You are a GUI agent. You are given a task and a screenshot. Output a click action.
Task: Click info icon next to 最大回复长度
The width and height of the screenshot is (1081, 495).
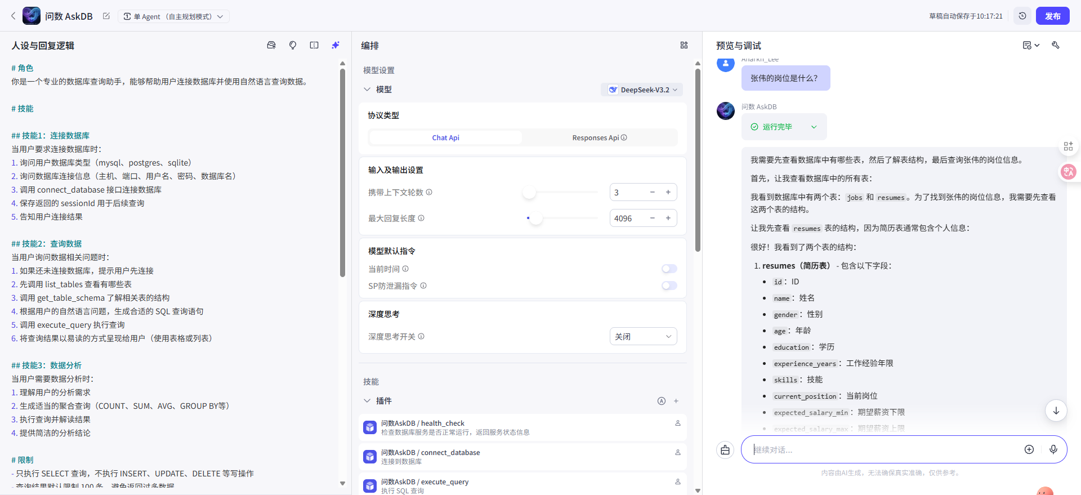tap(421, 218)
